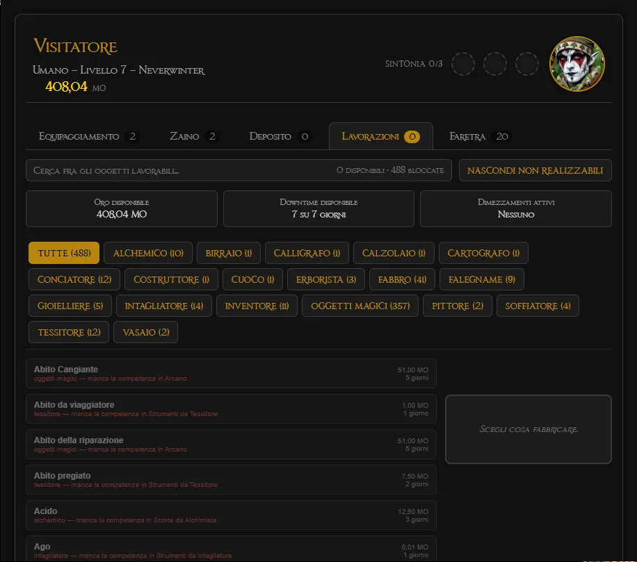Show Fabbro (41) recipes

402,279
